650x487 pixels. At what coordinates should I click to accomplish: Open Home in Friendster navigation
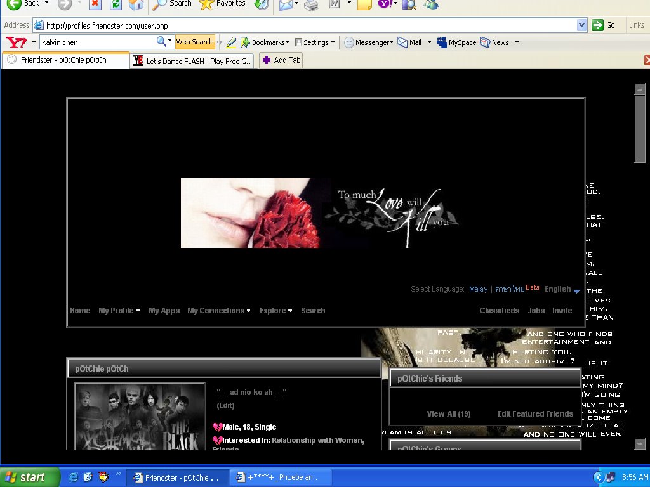[80, 311]
